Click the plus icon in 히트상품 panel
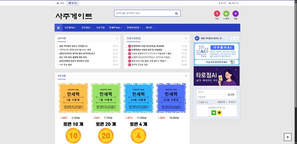The height and width of the screenshot is (144, 297). 186,76
